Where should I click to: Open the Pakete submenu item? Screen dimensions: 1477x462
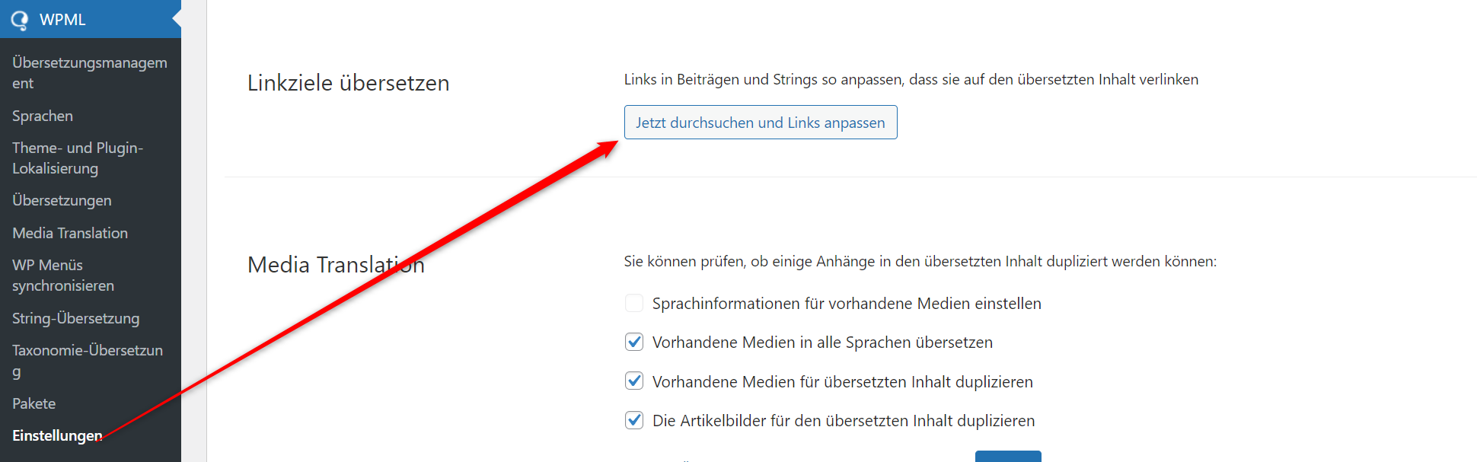coord(34,403)
